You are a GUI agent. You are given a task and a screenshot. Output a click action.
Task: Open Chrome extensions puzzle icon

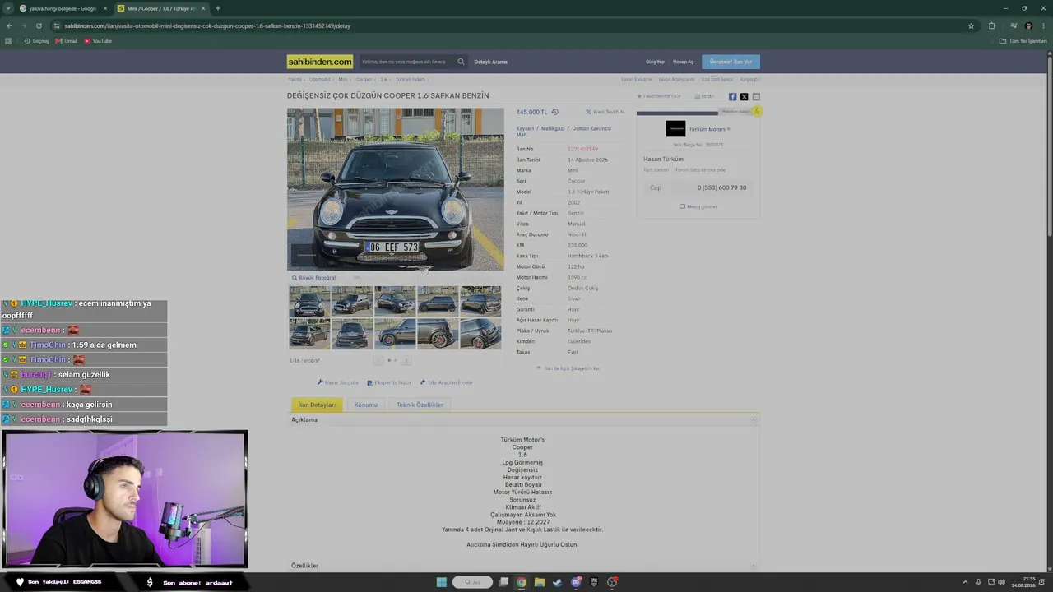[992, 25]
